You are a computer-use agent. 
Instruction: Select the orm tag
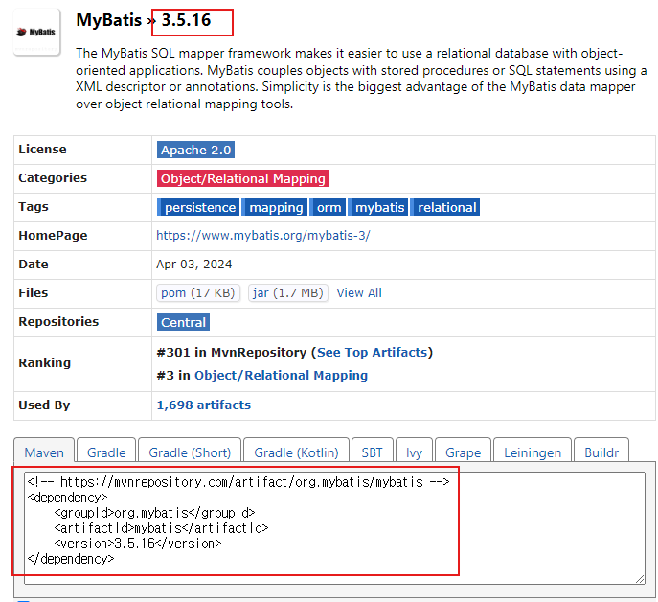328,207
